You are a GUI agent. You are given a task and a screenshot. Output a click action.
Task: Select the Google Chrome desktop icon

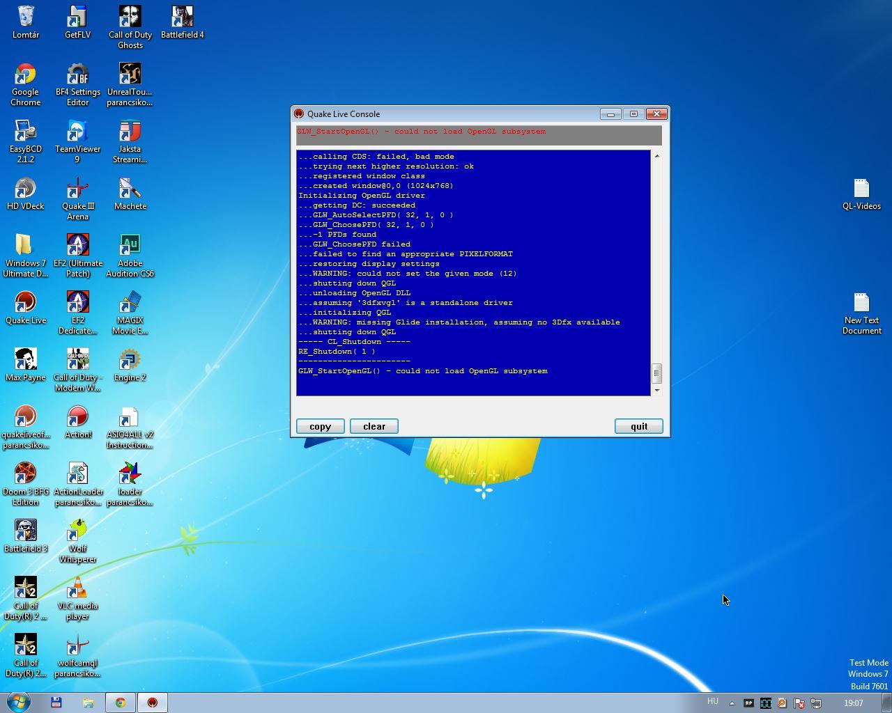pos(26,85)
